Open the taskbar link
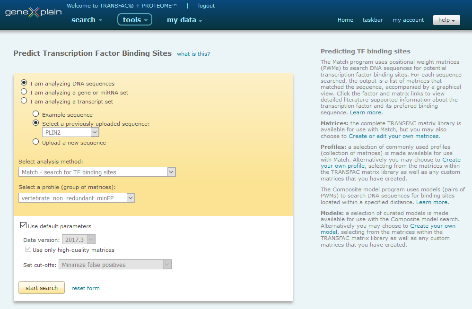 [x=373, y=20]
